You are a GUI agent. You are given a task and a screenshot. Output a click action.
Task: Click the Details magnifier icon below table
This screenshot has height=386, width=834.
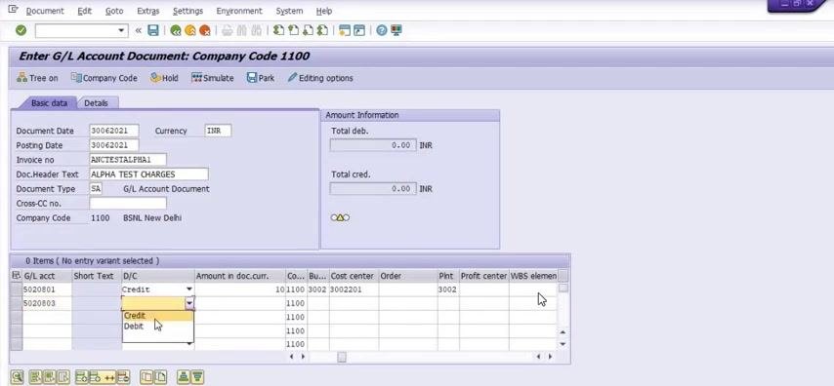[18, 377]
